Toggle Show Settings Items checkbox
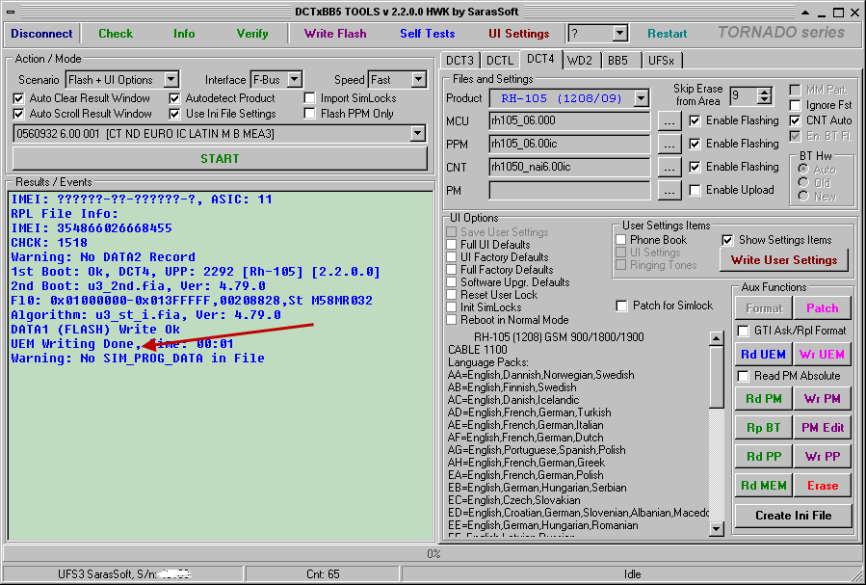 coord(727,240)
